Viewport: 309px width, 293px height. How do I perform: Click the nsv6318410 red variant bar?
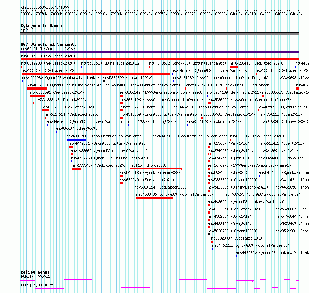234,67
